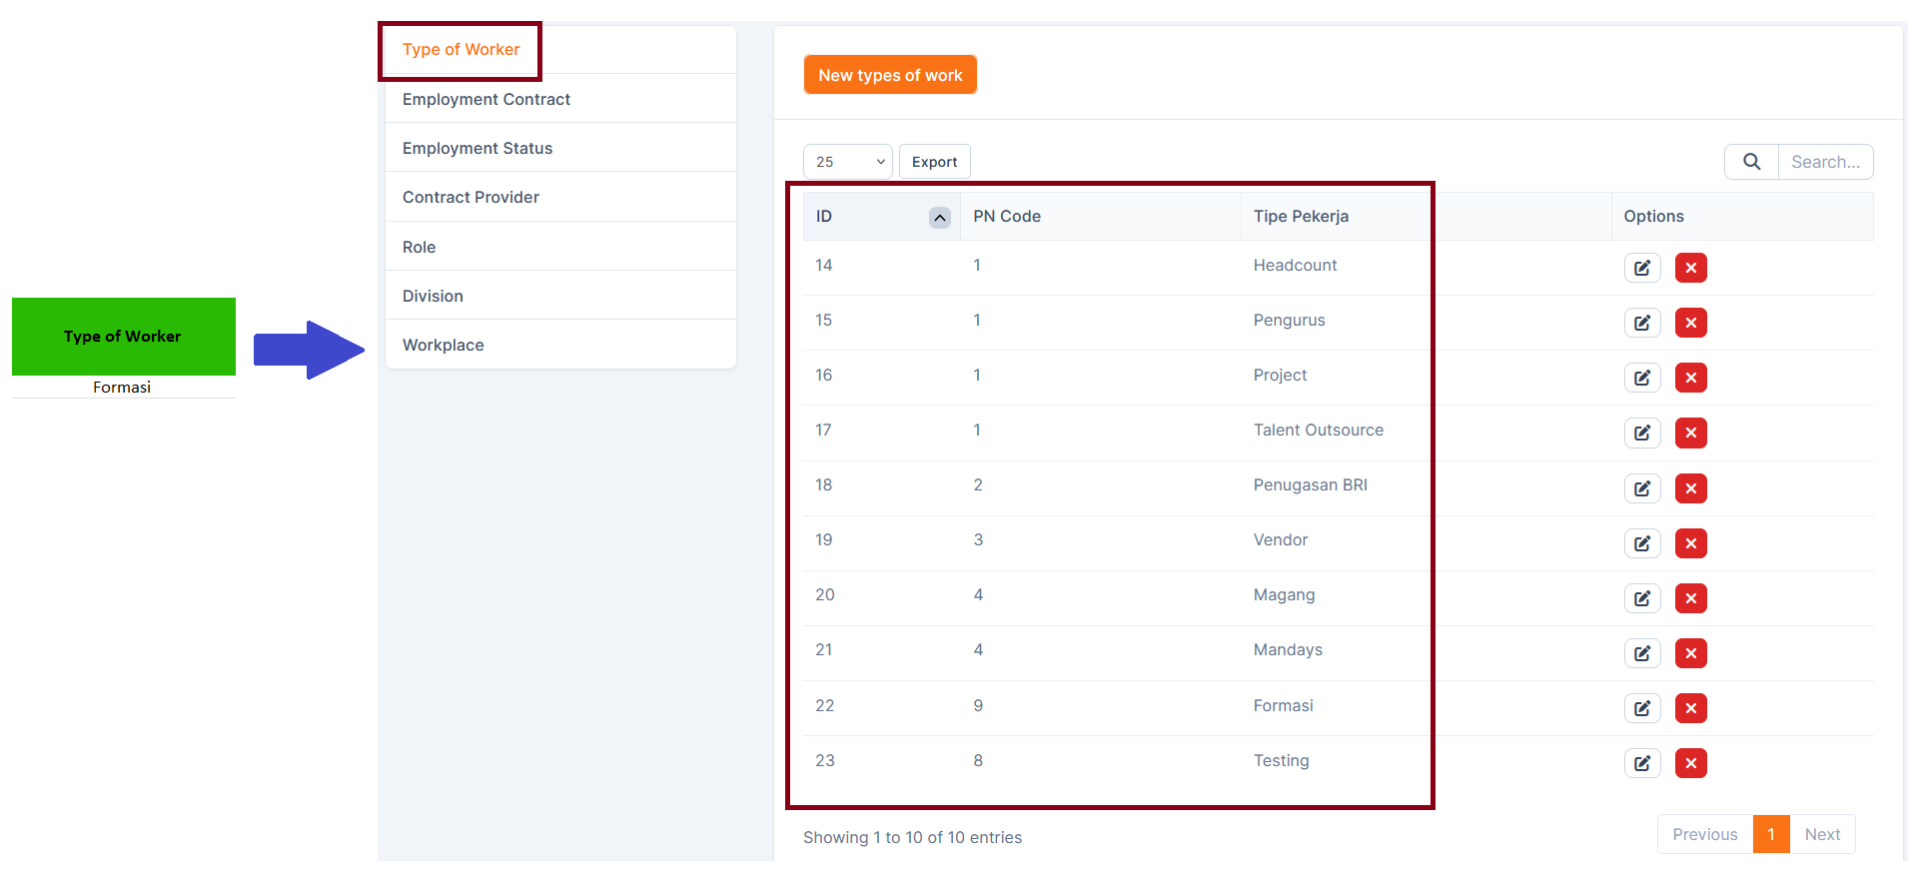Select Workplace in the side menu

click(444, 345)
